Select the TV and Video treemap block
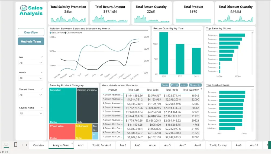The width and height of the screenshot is (271, 154). (x=62, y=132)
